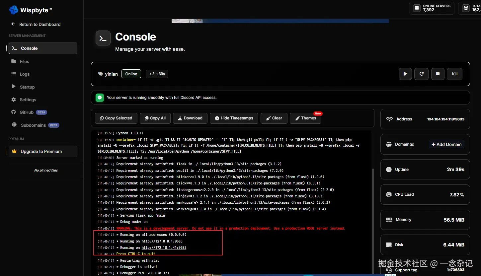Screen dimensions: 481x276
Task: Open the Settings page from the sidebar
Action: [24, 100]
